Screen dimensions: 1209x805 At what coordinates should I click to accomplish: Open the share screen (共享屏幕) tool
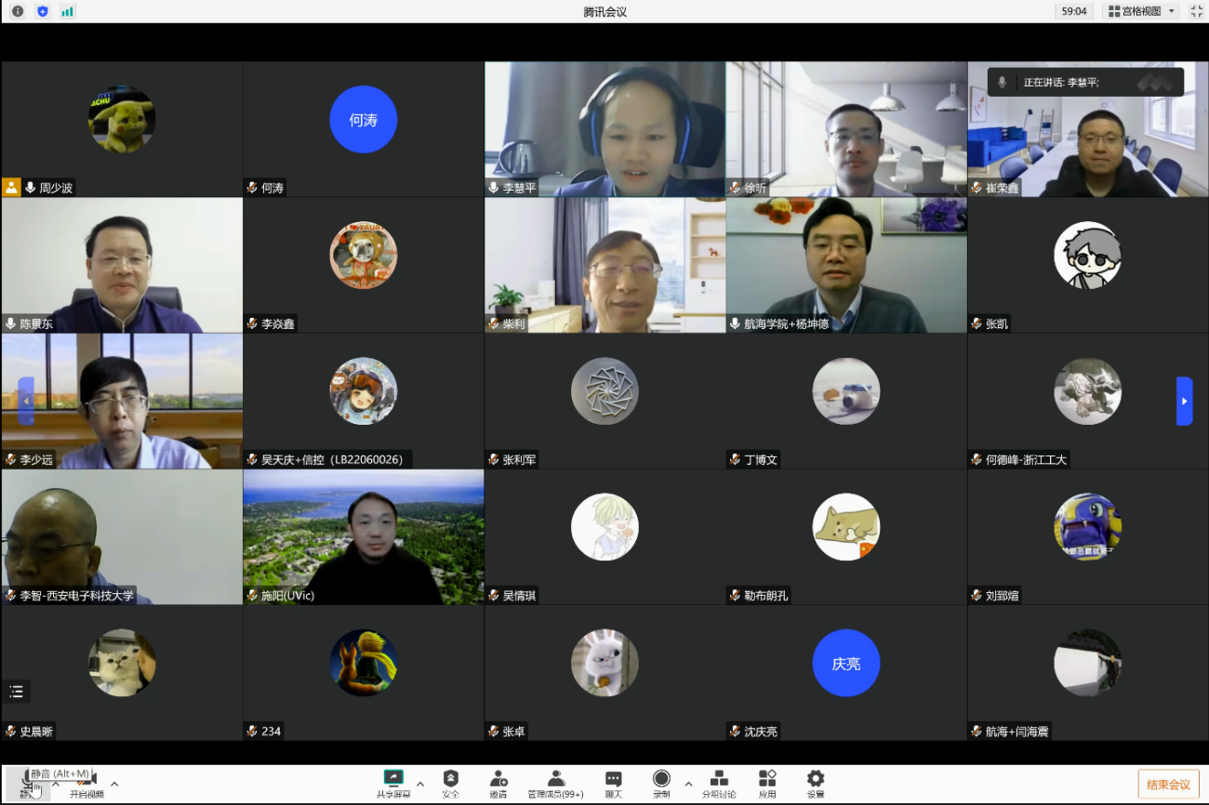click(x=393, y=783)
